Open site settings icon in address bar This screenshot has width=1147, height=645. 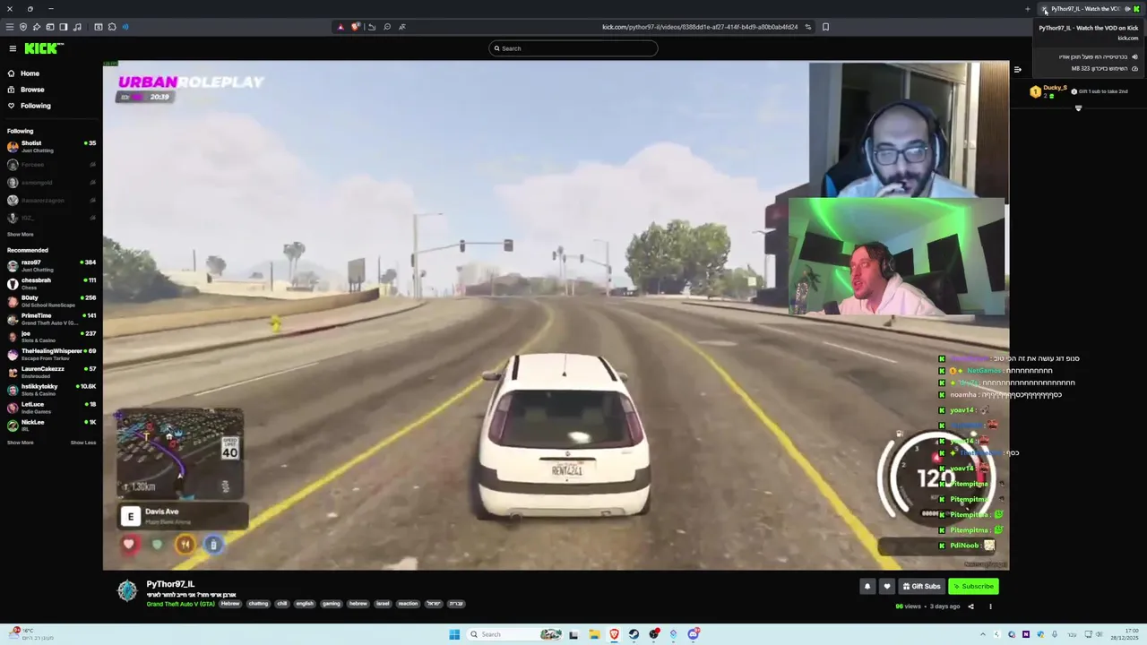click(808, 27)
